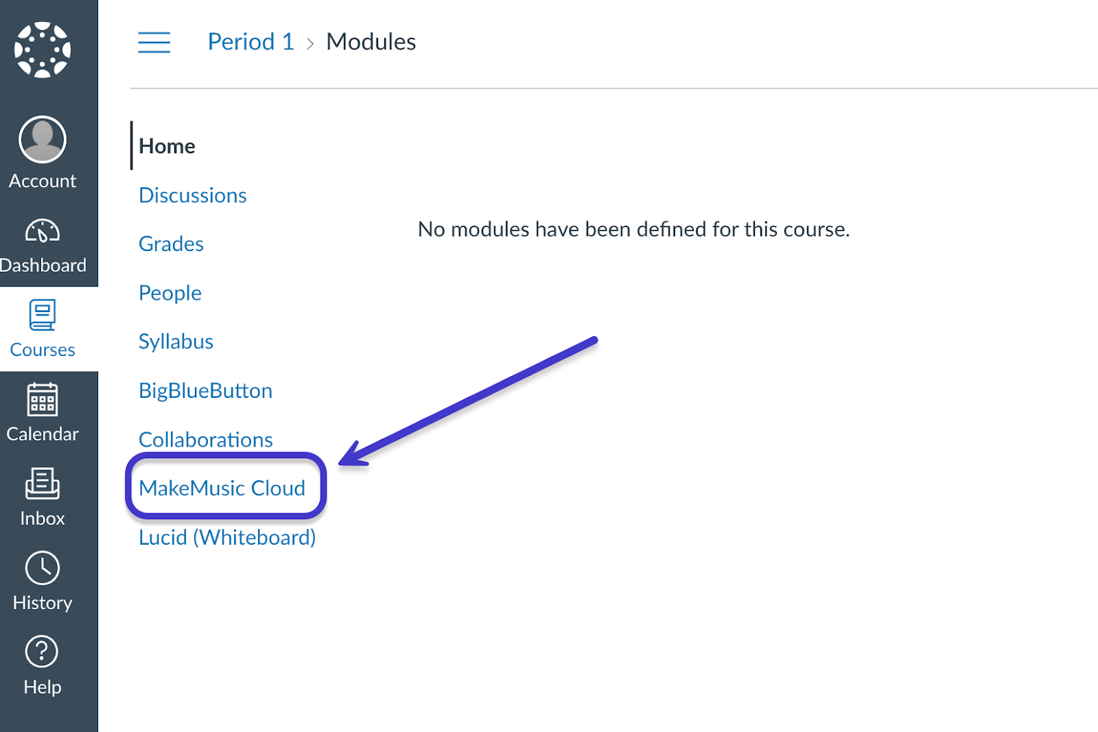Image resolution: width=1098 pixels, height=732 pixels.
Task: Open the MakeMusic Cloud link
Action: tap(222, 488)
